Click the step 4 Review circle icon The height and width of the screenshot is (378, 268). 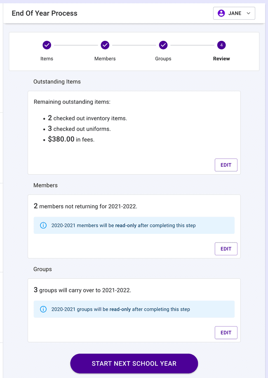(221, 45)
